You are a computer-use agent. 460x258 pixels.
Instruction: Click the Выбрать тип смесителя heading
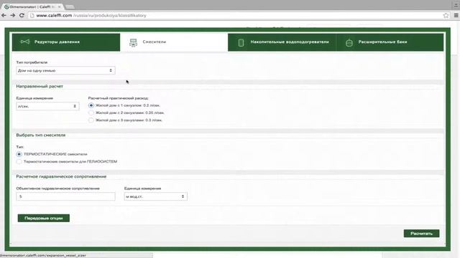[x=41, y=135]
